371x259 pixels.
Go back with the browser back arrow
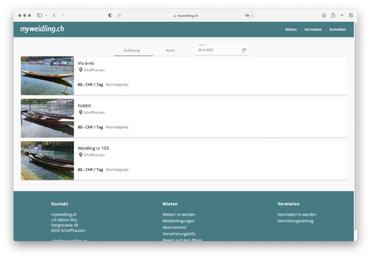click(54, 16)
